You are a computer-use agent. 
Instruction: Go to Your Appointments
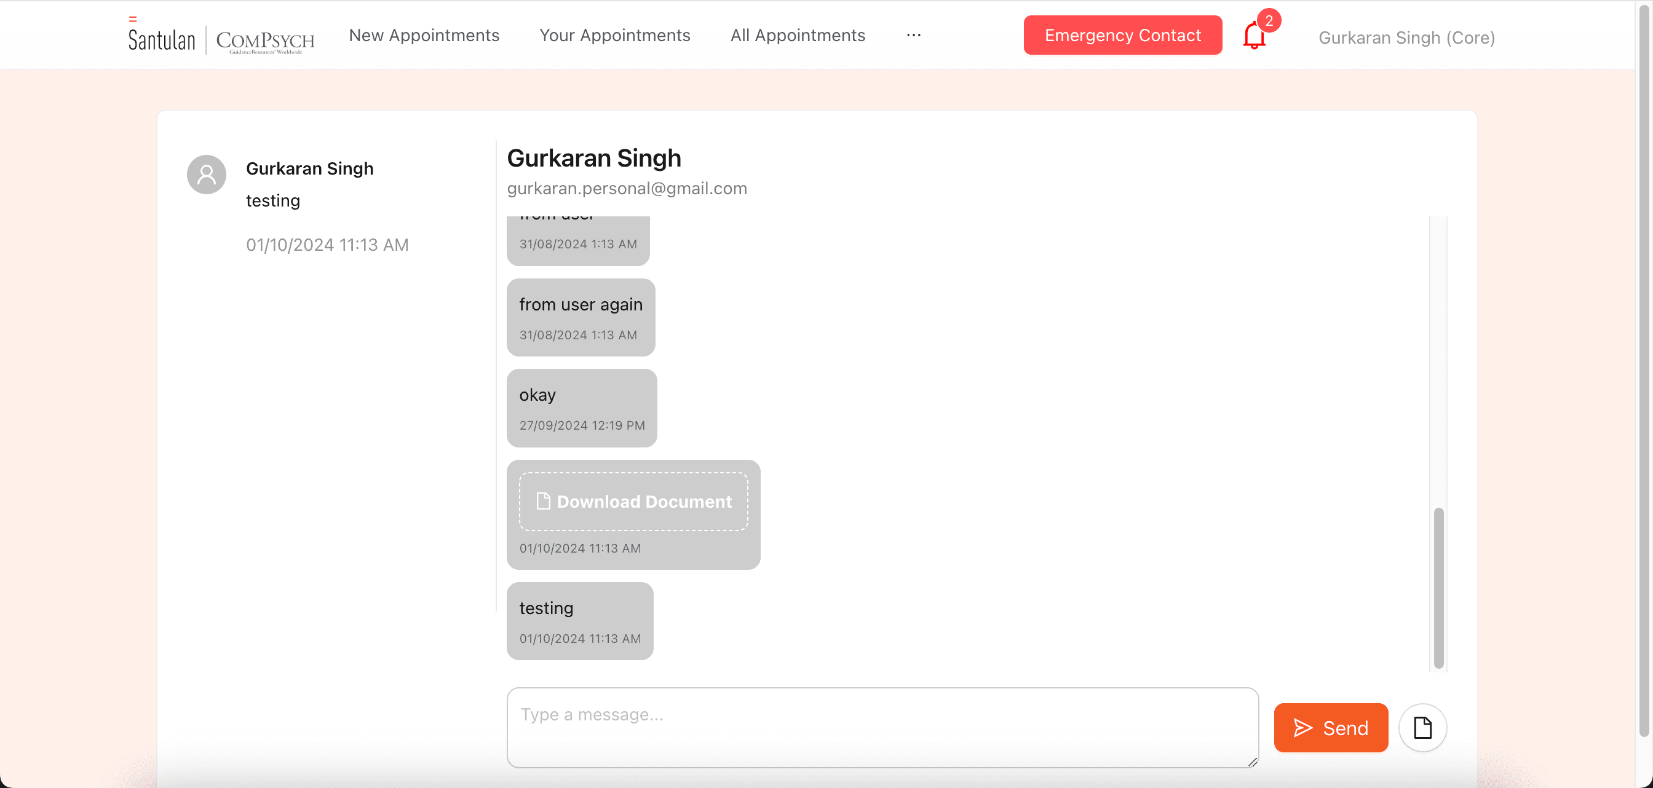click(615, 35)
